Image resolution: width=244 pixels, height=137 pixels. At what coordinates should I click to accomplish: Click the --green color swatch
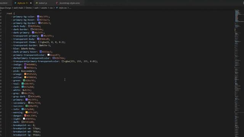tap(24, 80)
